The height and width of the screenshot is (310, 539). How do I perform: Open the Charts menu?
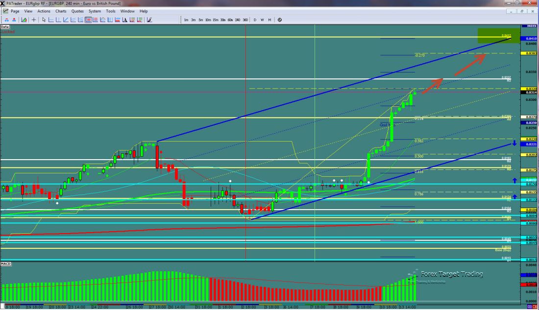pyautogui.click(x=61, y=11)
